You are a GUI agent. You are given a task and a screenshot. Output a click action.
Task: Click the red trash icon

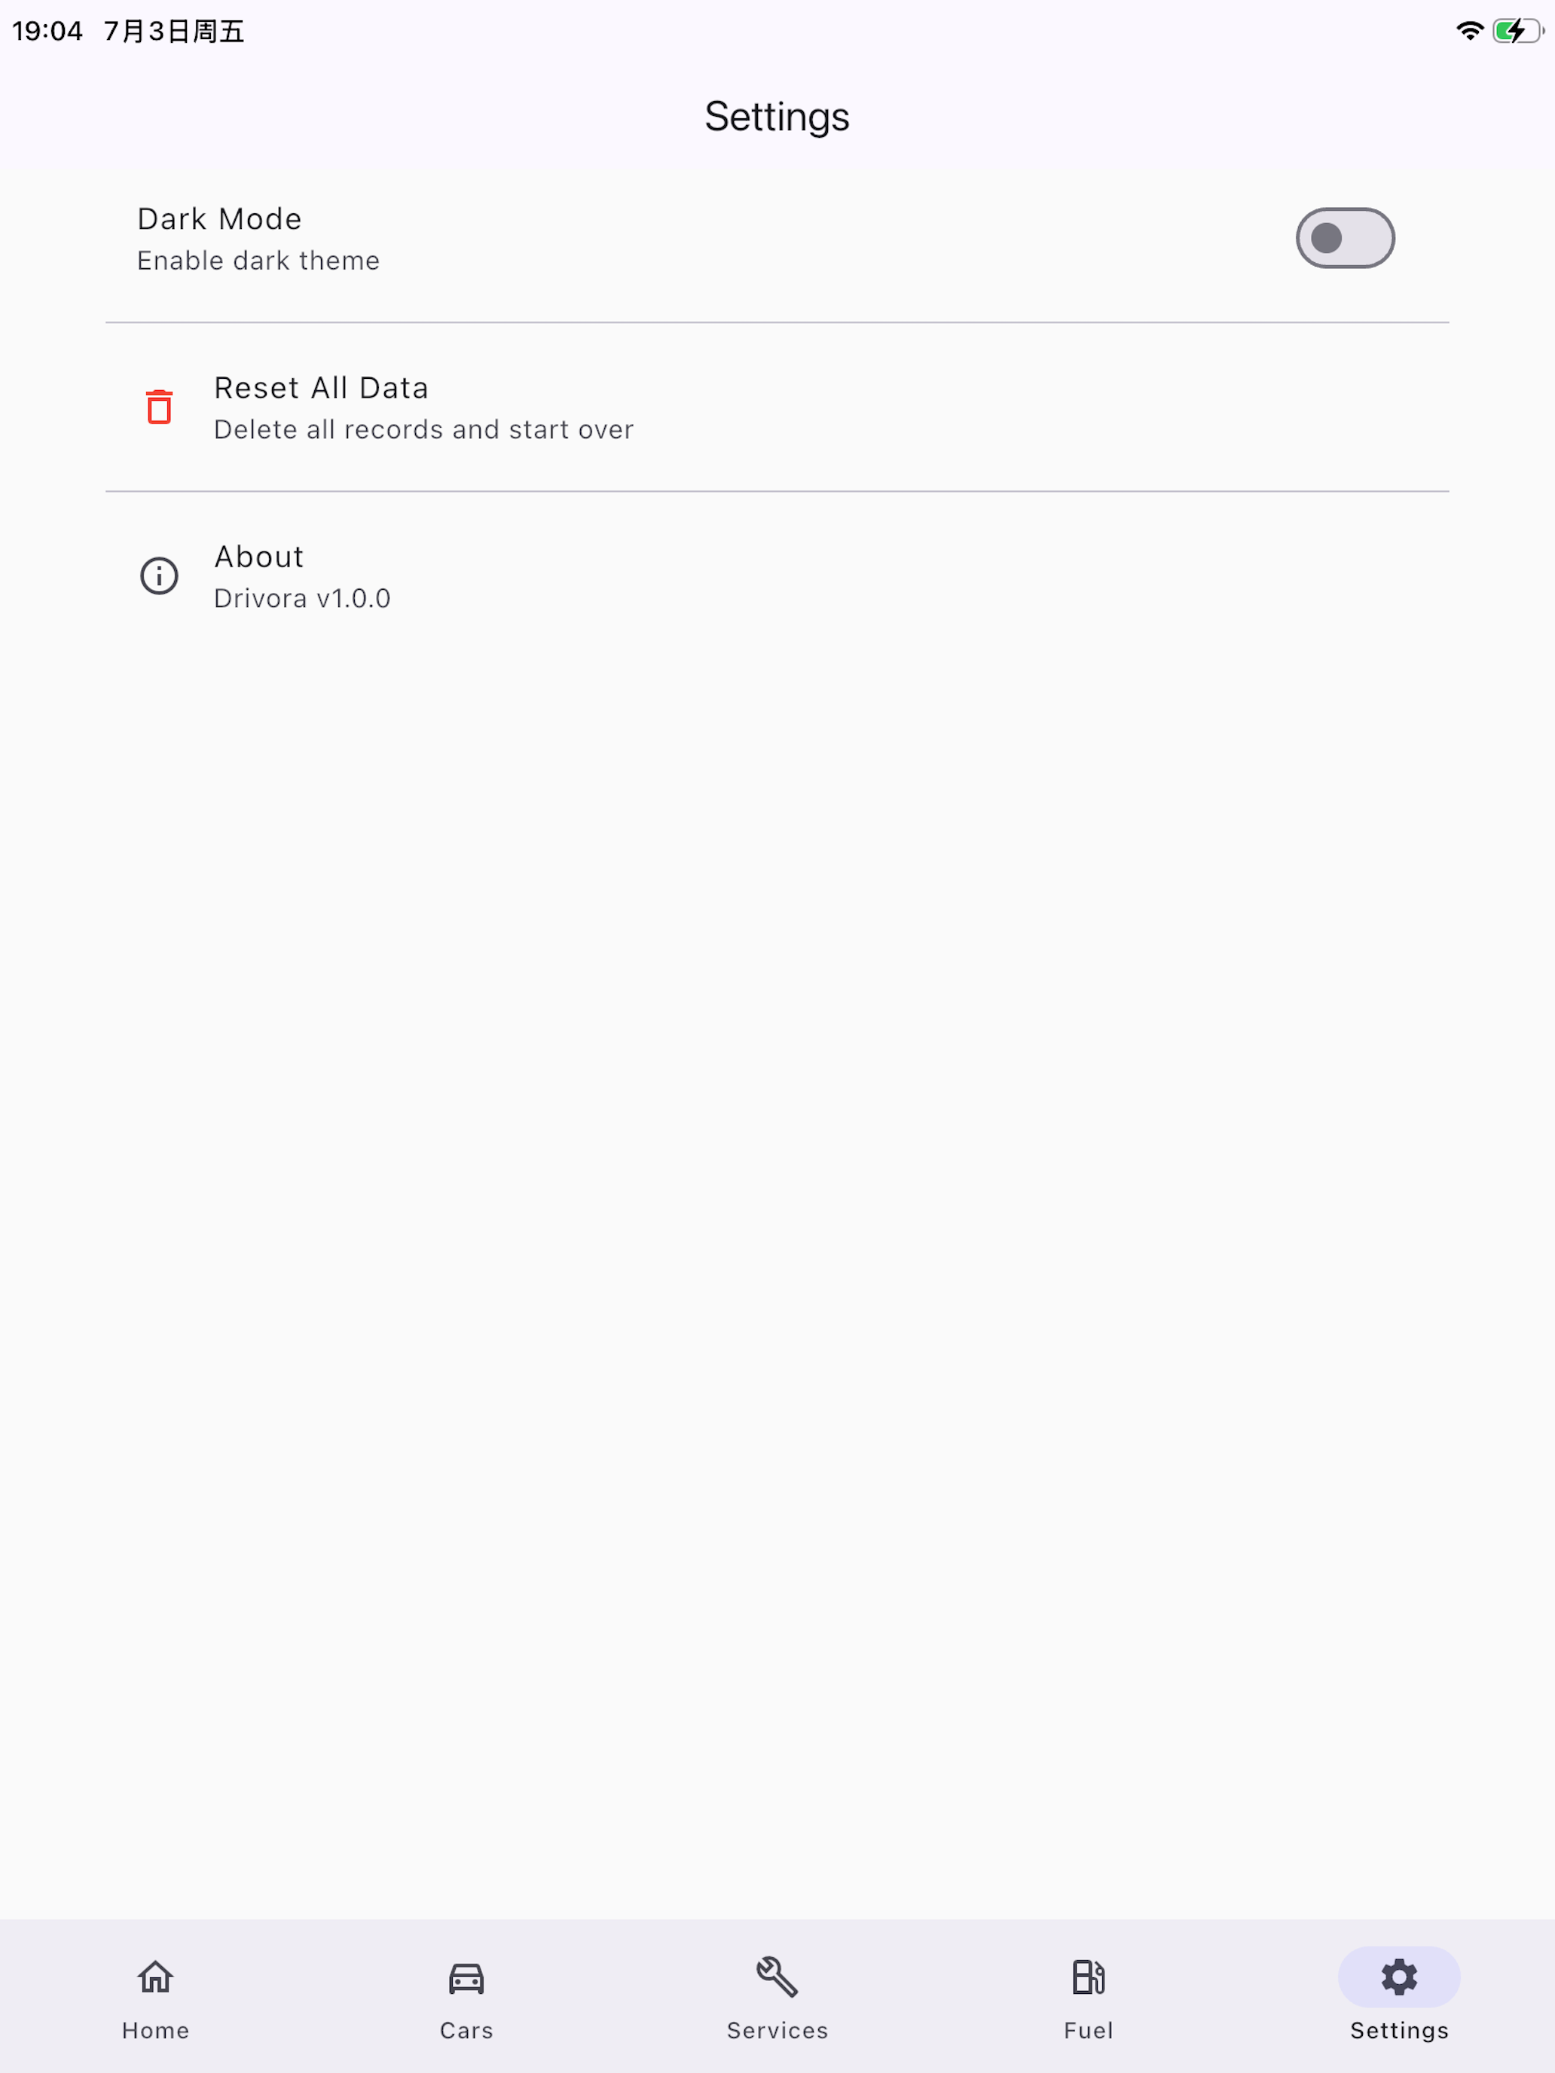[x=160, y=407]
